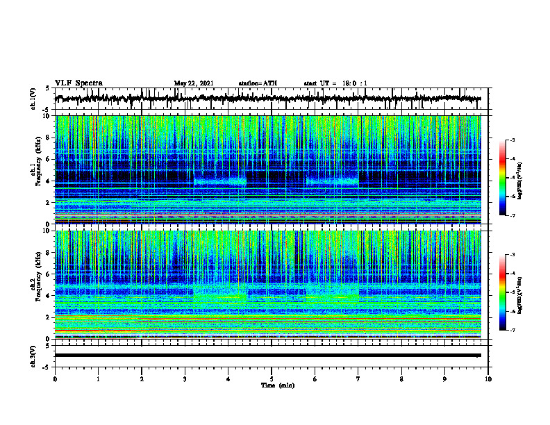
Task: Click the ch.2 color bar PSD label
Action: pos(520,294)
